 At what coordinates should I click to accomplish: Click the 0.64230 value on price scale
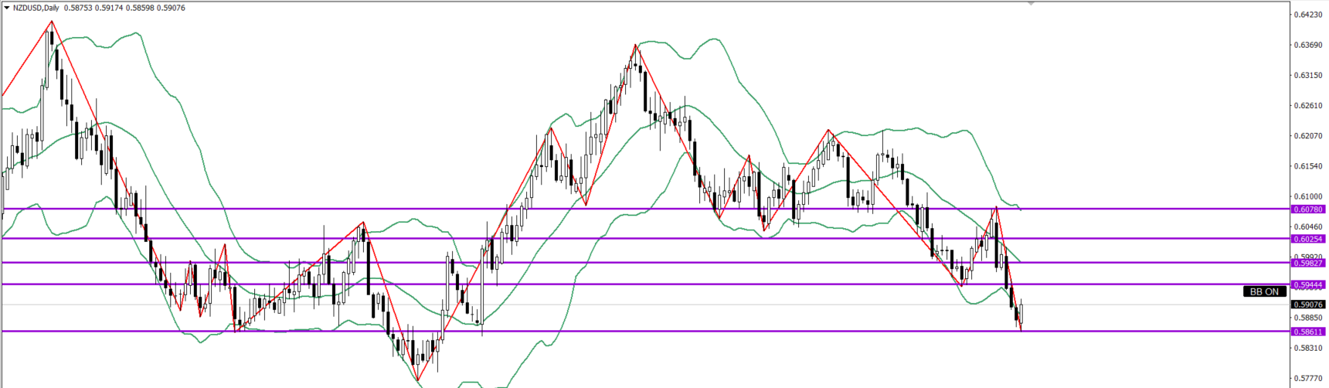[x=1307, y=15]
